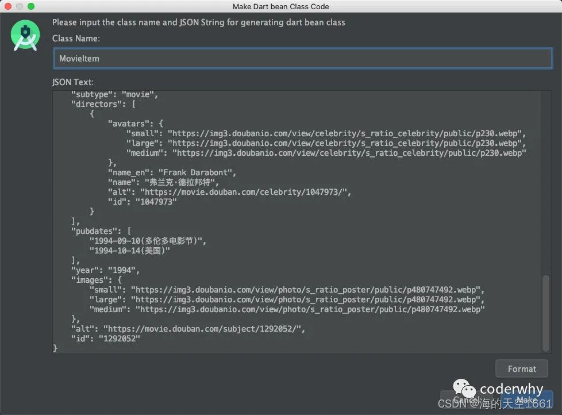The width and height of the screenshot is (562, 415).
Task: Click the "subtype": "movie" line
Action: pos(115,94)
